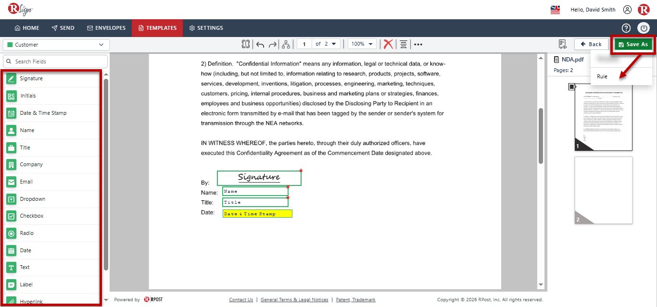Pick the Name field from sidebar
This screenshot has height=307, width=657.
coord(52,130)
